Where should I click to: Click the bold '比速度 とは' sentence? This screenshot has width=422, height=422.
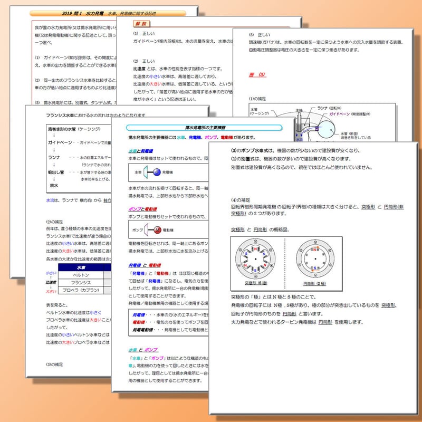178,69
